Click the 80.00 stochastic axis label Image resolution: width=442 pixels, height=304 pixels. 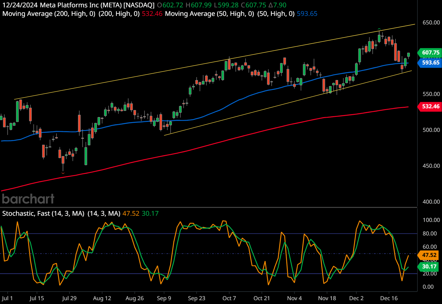coord(430,234)
